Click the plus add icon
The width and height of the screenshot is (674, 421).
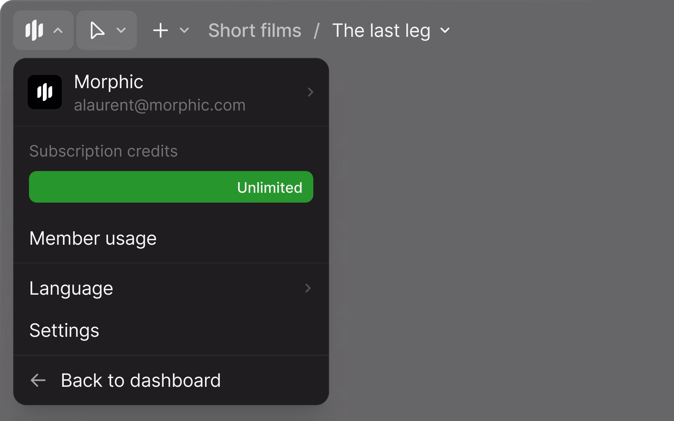(161, 31)
